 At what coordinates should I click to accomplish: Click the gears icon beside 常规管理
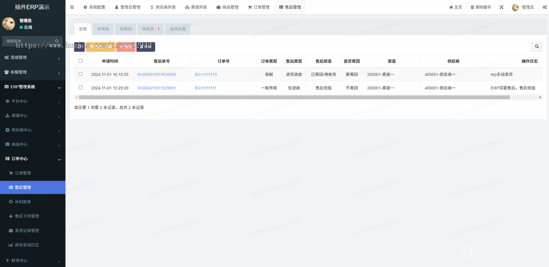click(x=7, y=58)
